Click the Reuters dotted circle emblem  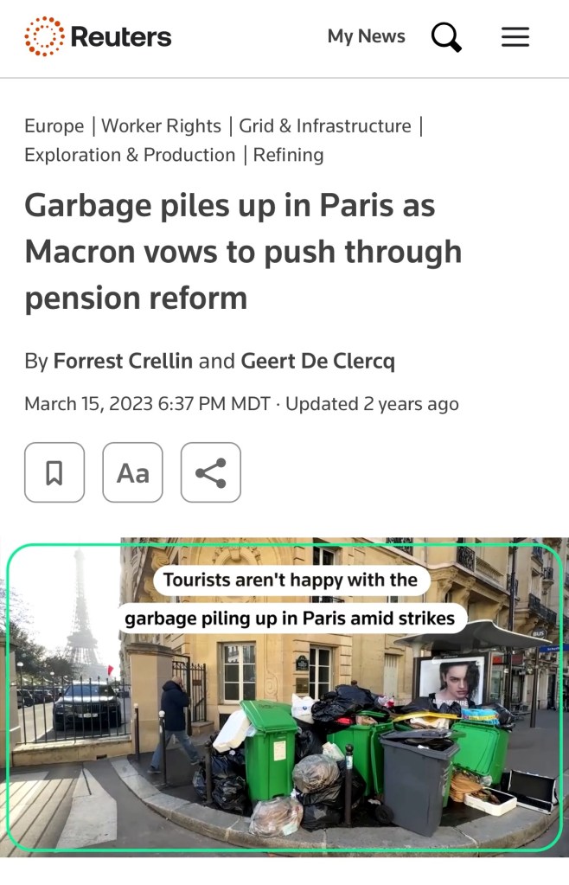pyautogui.click(x=44, y=36)
